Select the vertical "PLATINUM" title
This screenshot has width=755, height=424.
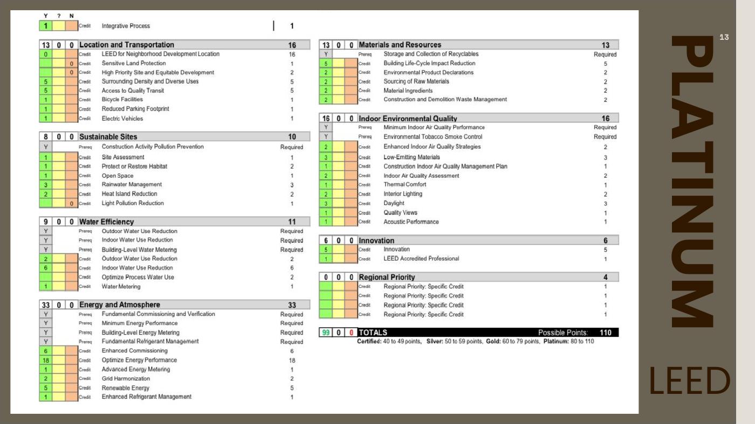(692, 181)
